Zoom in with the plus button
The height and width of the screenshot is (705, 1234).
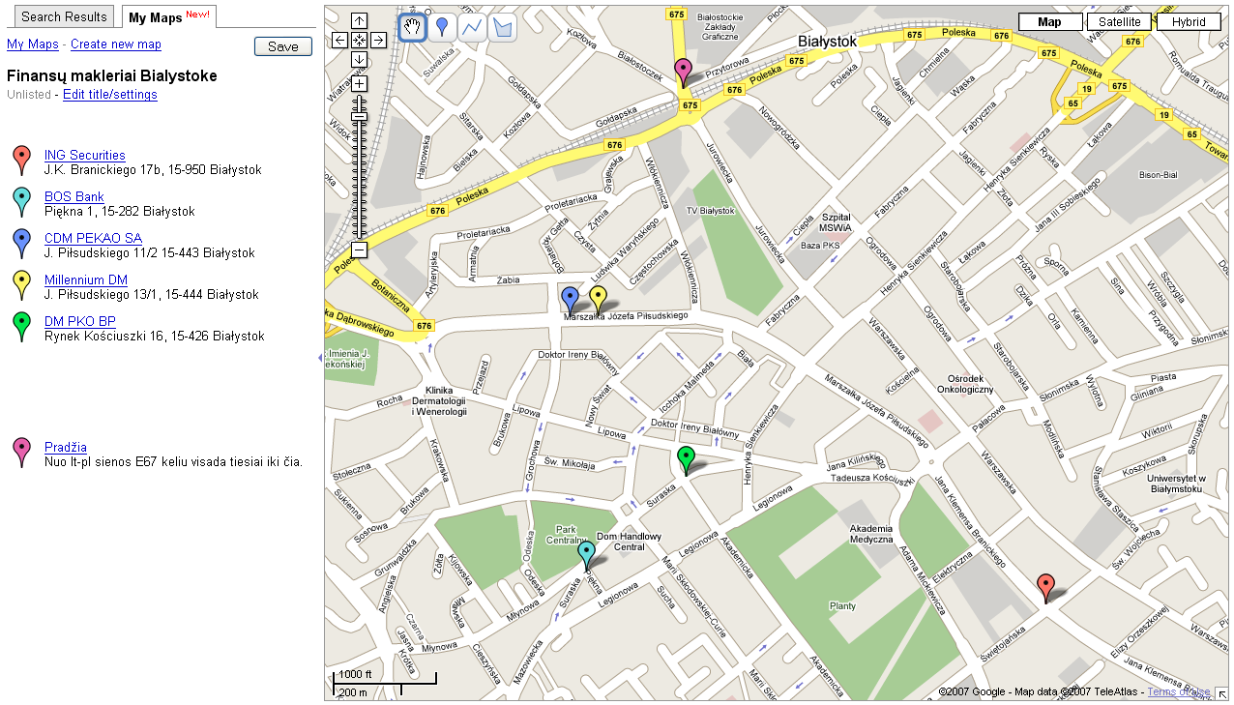point(359,83)
